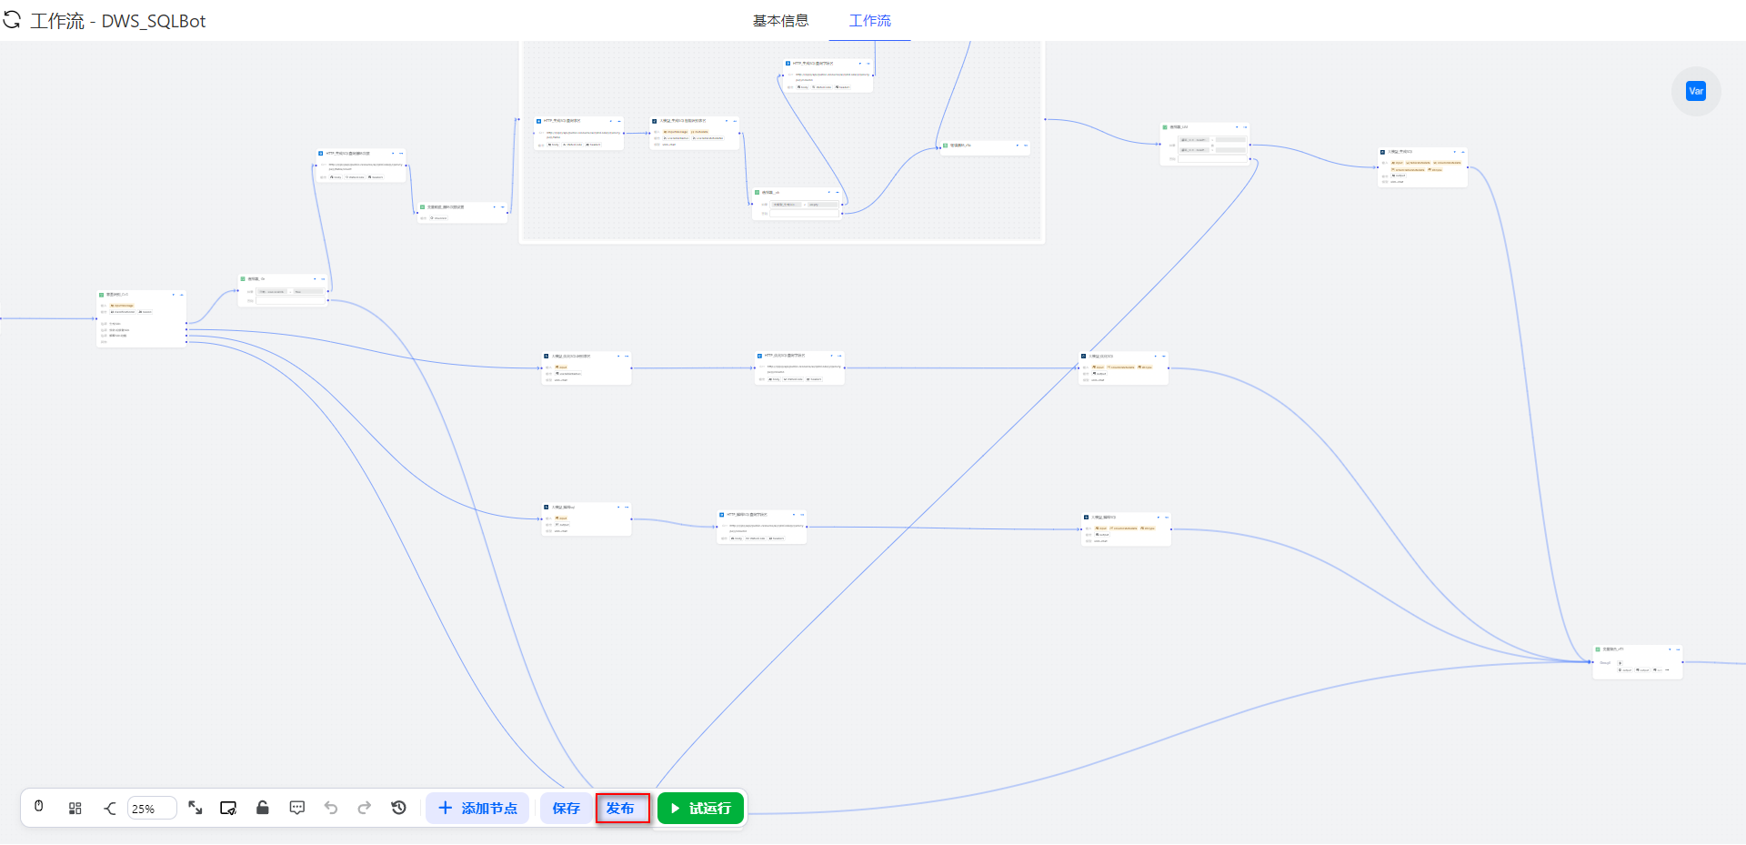Toggle the canvas lock icon

point(263,808)
